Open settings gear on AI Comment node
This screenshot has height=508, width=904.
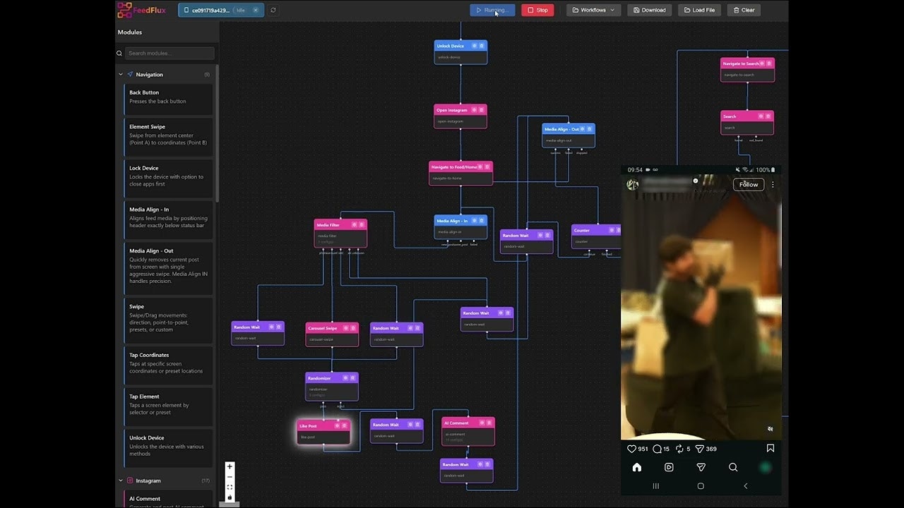coord(482,423)
